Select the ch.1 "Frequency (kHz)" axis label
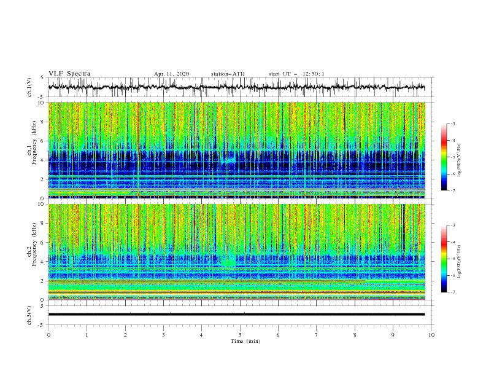Image resolution: width=486 pixels, height=376 pixels. [x=34, y=143]
